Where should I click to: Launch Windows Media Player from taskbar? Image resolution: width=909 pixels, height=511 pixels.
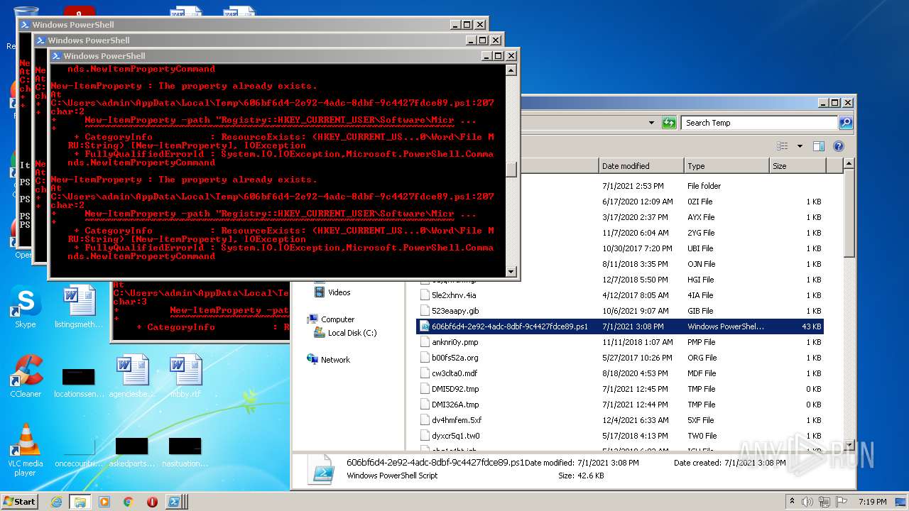(x=104, y=502)
